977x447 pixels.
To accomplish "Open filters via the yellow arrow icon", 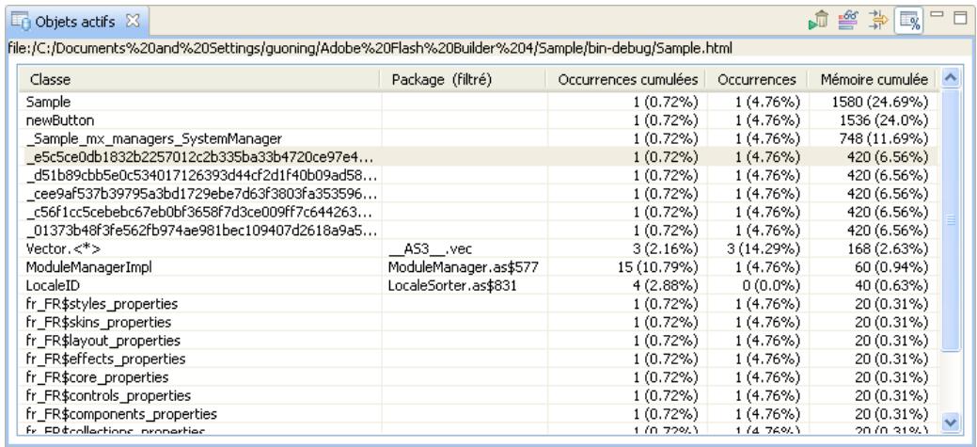I will pos(878,21).
